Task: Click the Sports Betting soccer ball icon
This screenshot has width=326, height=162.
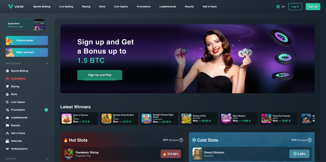Action: (8, 71)
